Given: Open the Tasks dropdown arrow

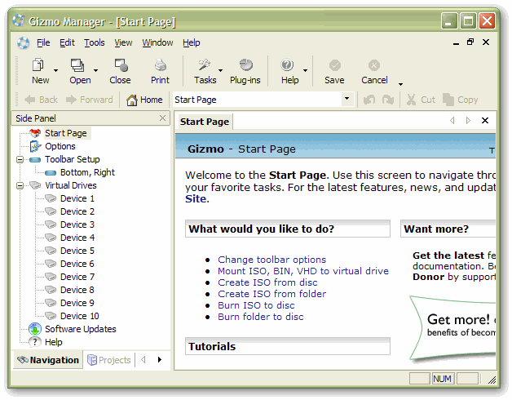Looking at the screenshot, I should pyautogui.click(x=220, y=70).
